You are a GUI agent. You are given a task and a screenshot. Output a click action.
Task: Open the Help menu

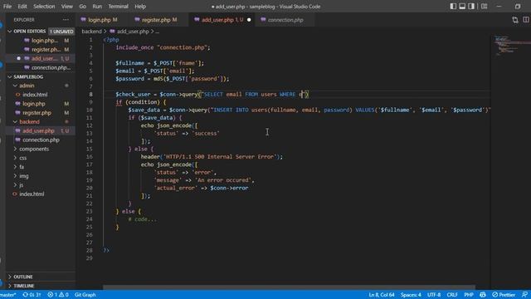tap(140, 7)
